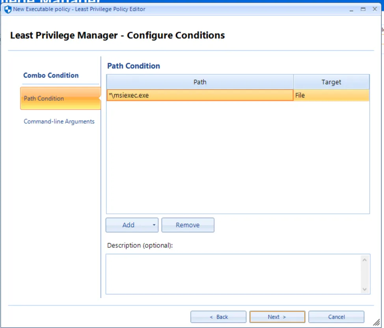The height and width of the screenshot is (328, 384).
Task: Switch to Command-line Arguments tab
Action: (59, 122)
